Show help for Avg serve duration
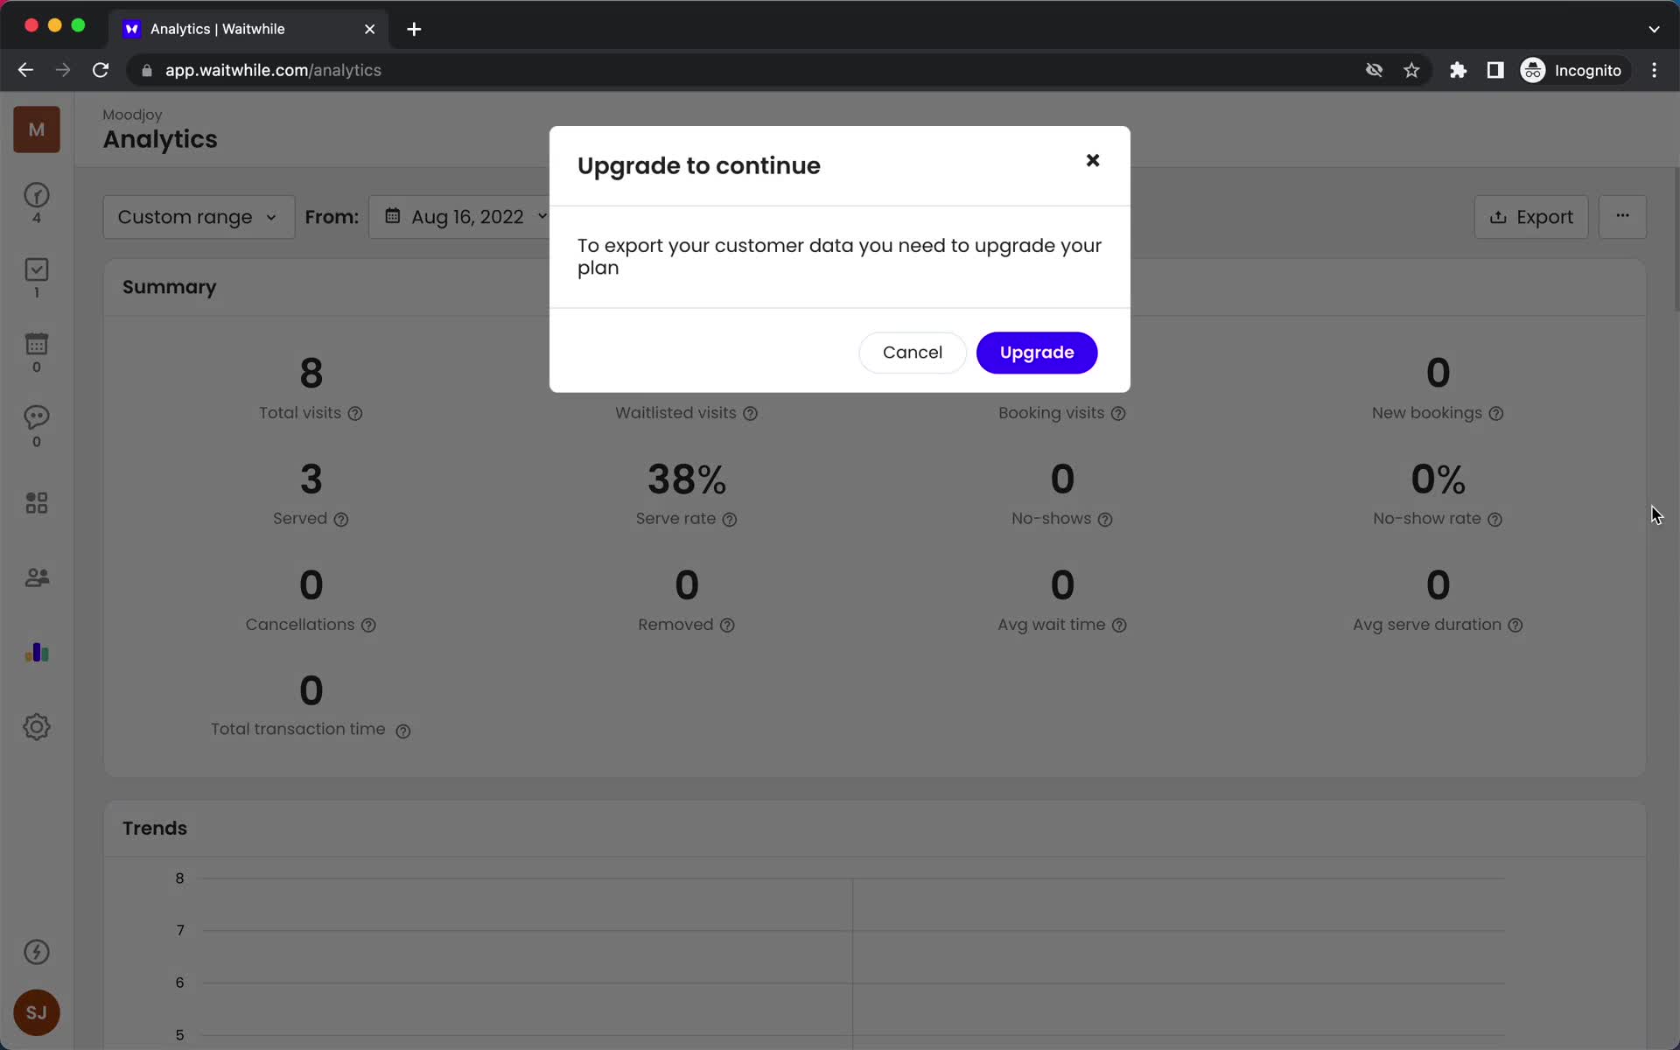The width and height of the screenshot is (1680, 1050). coord(1515,626)
